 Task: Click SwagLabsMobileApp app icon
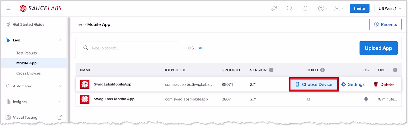85,84
